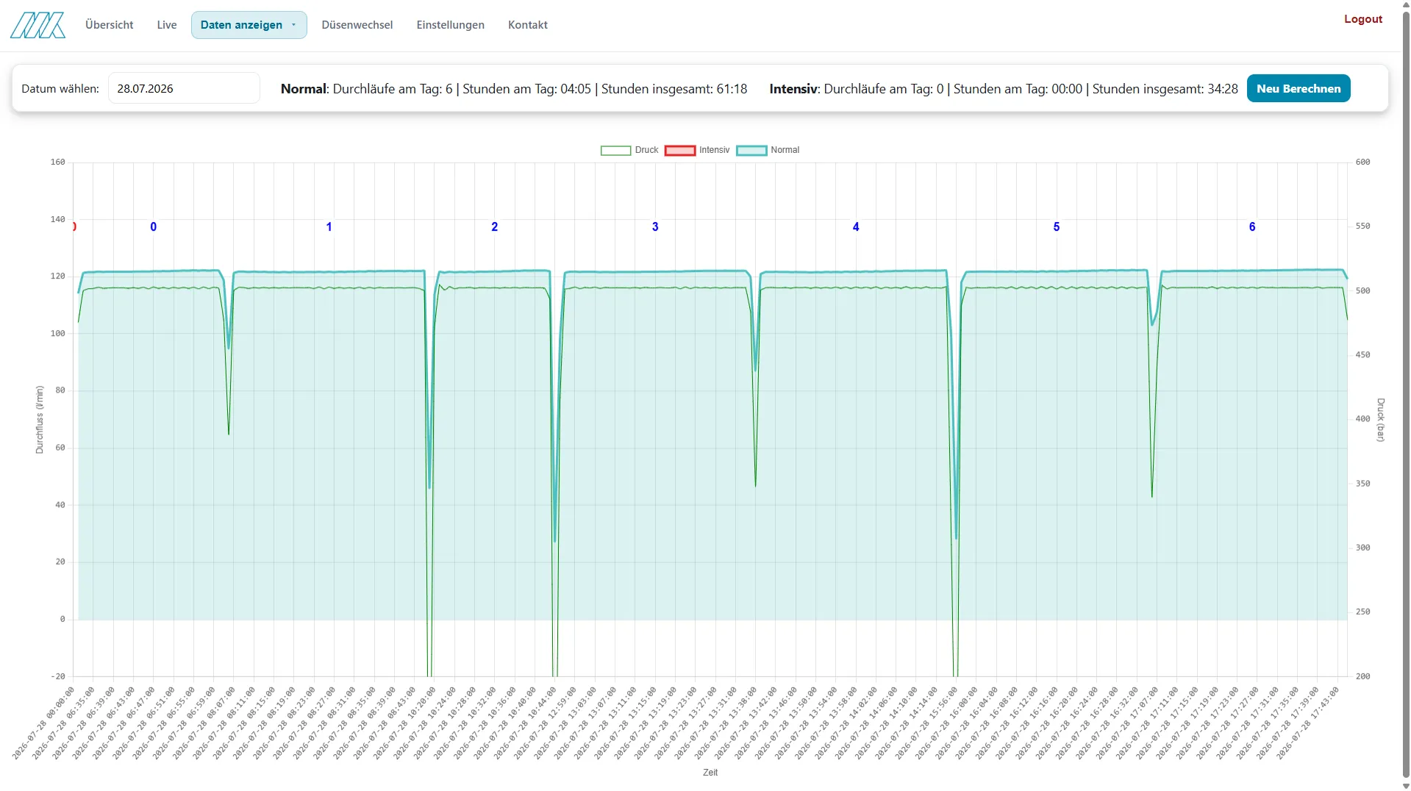Click the Logout link
The width and height of the screenshot is (1411, 791).
(x=1362, y=19)
